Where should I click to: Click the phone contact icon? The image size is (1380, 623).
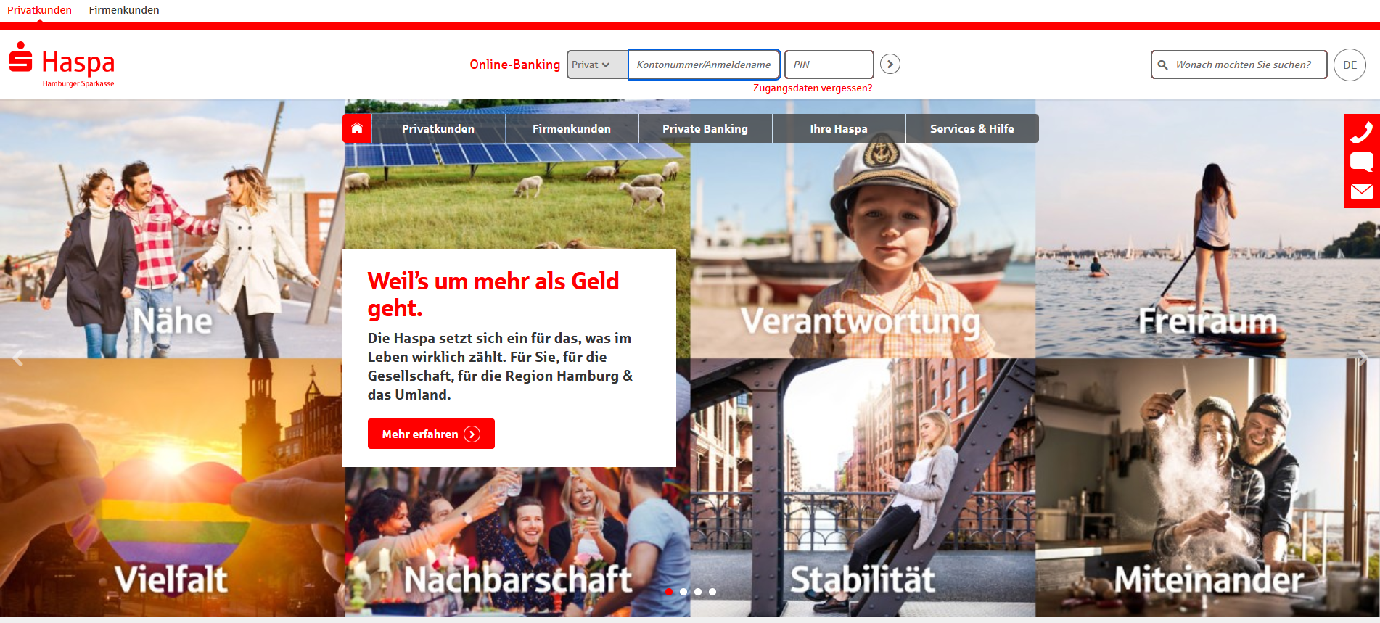coord(1362,132)
